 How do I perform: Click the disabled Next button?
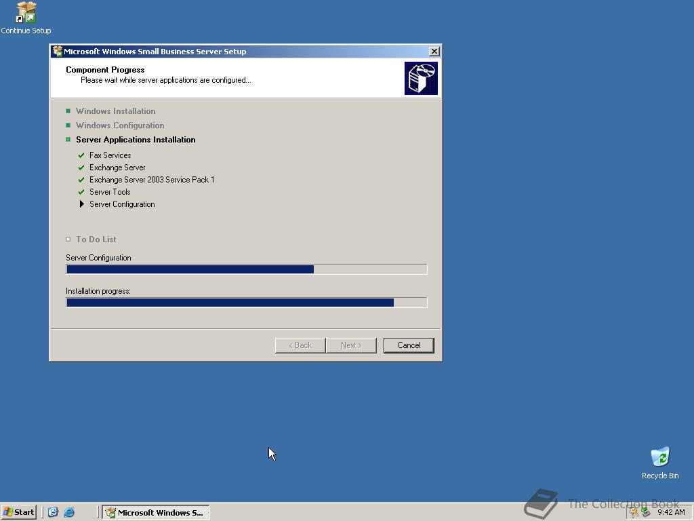pos(351,345)
